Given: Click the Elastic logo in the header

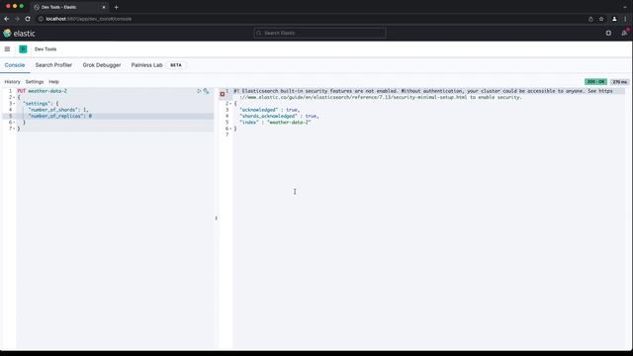Looking at the screenshot, I should click(19, 34).
